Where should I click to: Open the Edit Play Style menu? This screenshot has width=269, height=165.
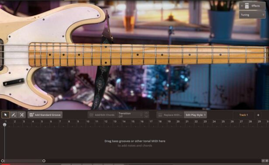click(x=195, y=115)
